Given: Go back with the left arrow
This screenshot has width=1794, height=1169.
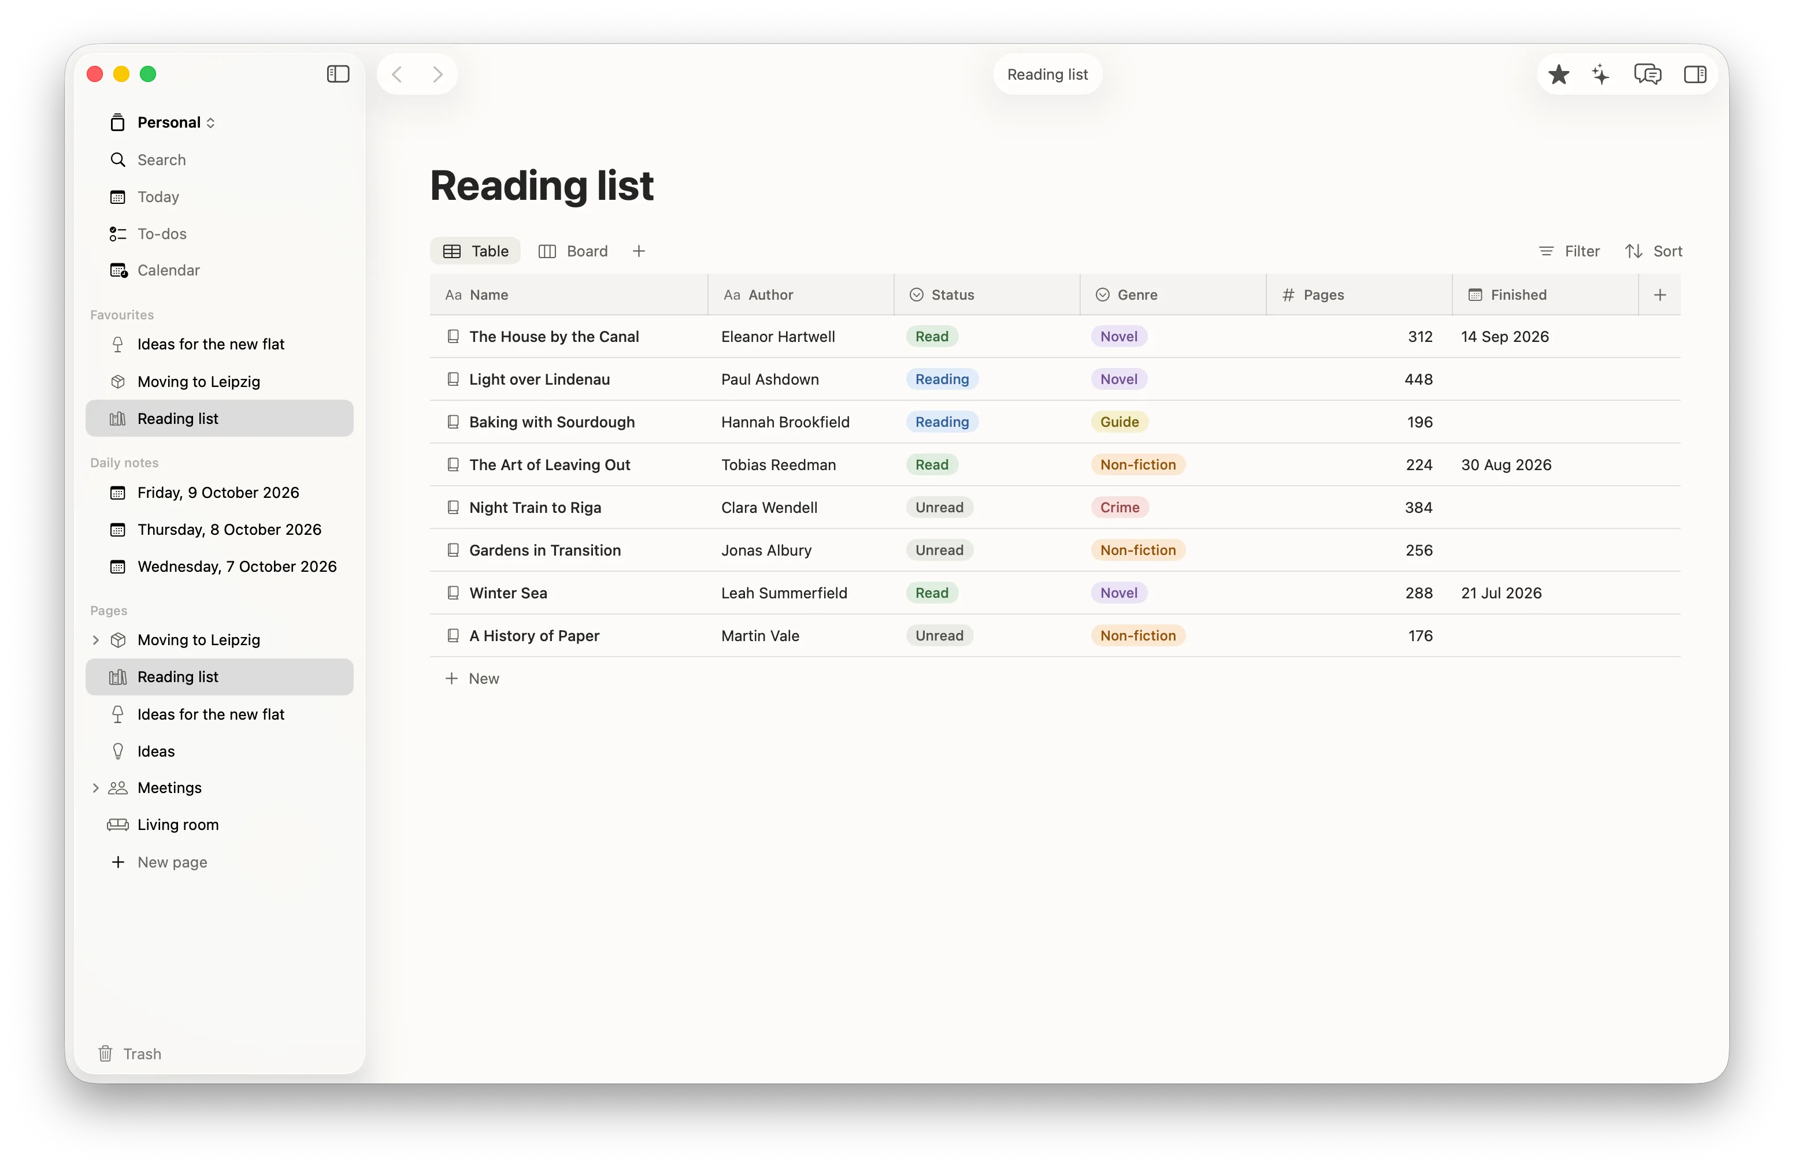Looking at the screenshot, I should (397, 74).
